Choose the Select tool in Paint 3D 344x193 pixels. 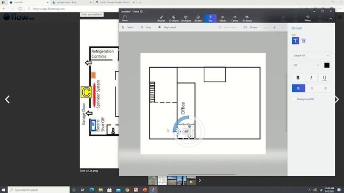(128, 27)
